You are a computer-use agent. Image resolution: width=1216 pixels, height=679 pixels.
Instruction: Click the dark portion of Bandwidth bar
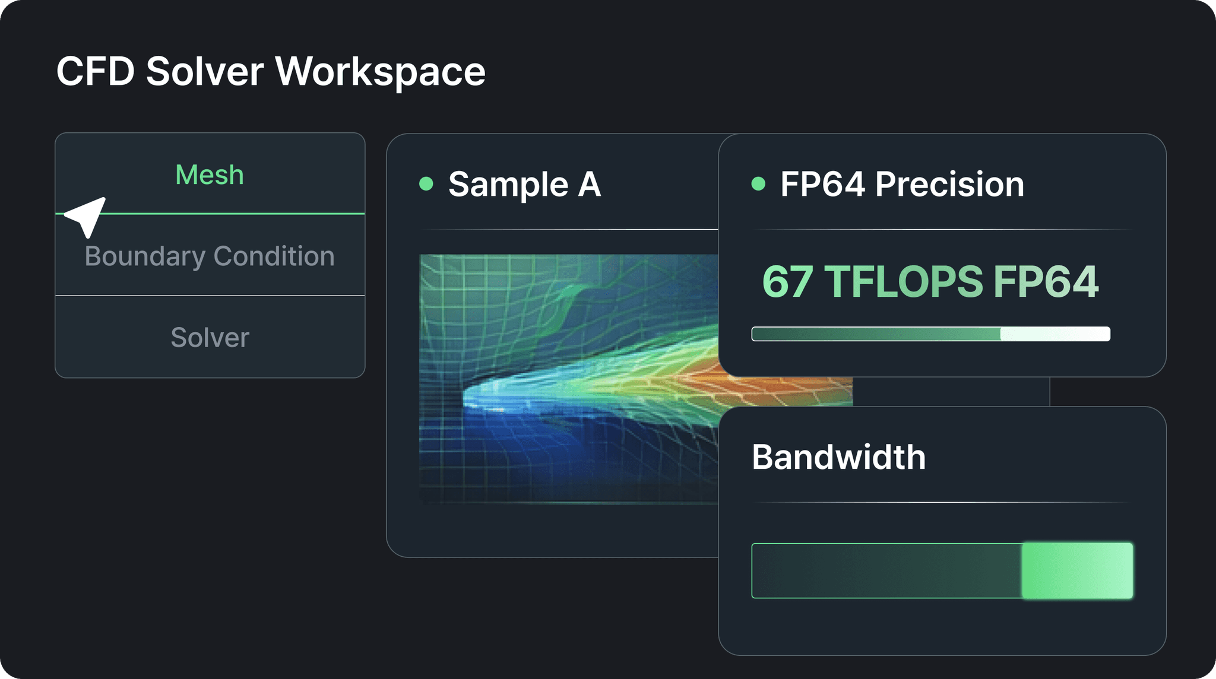pos(886,570)
